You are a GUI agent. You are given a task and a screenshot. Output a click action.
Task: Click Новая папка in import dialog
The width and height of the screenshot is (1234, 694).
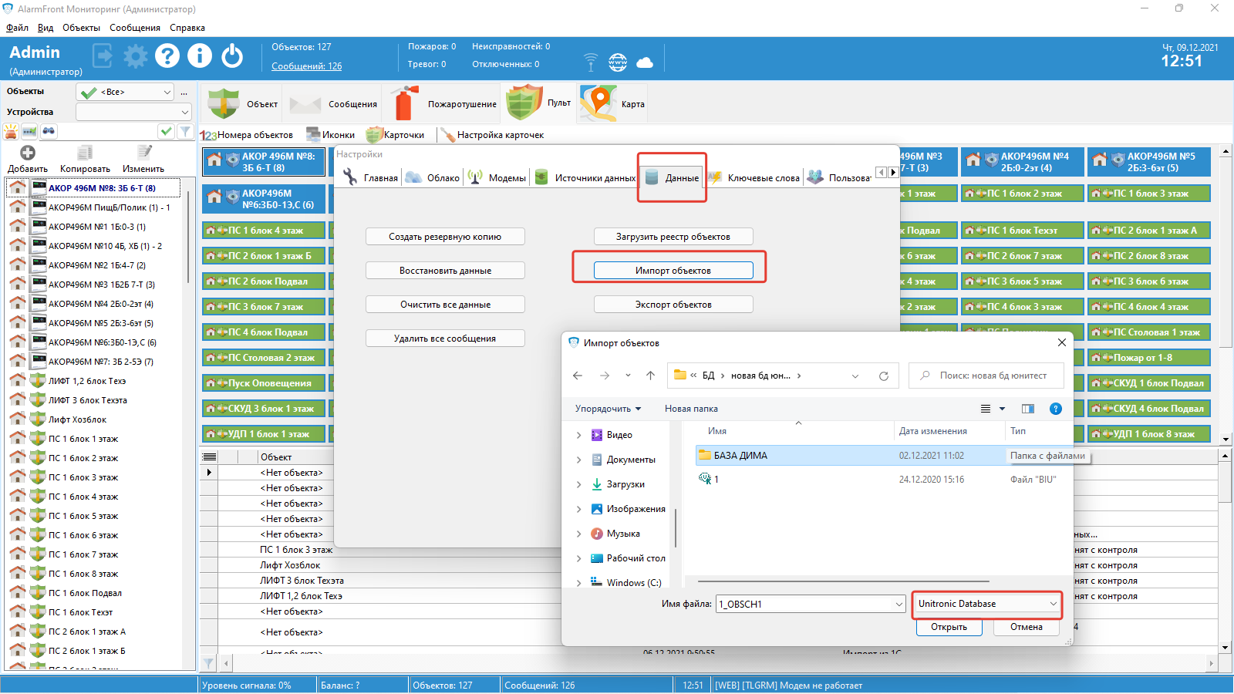tap(691, 409)
